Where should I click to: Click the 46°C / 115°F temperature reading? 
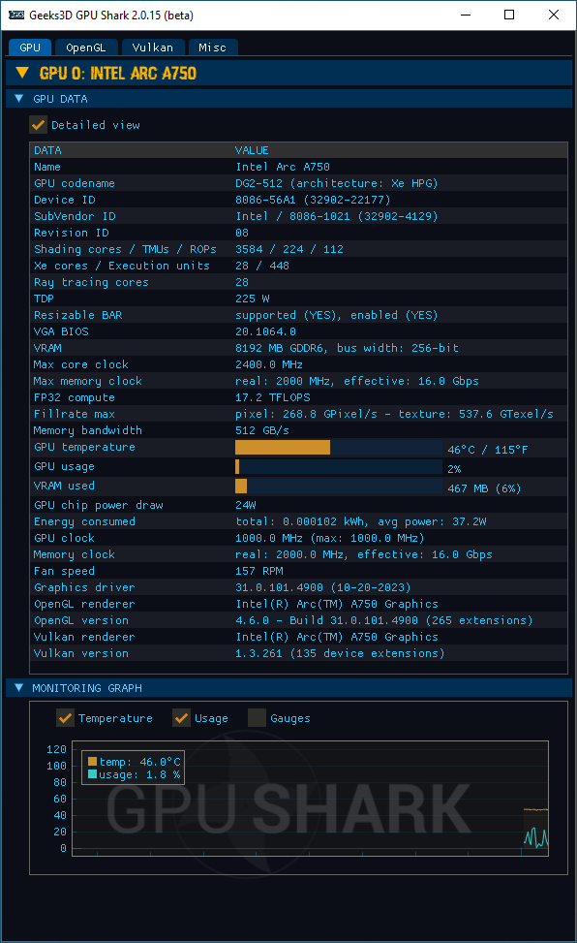[487, 450]
